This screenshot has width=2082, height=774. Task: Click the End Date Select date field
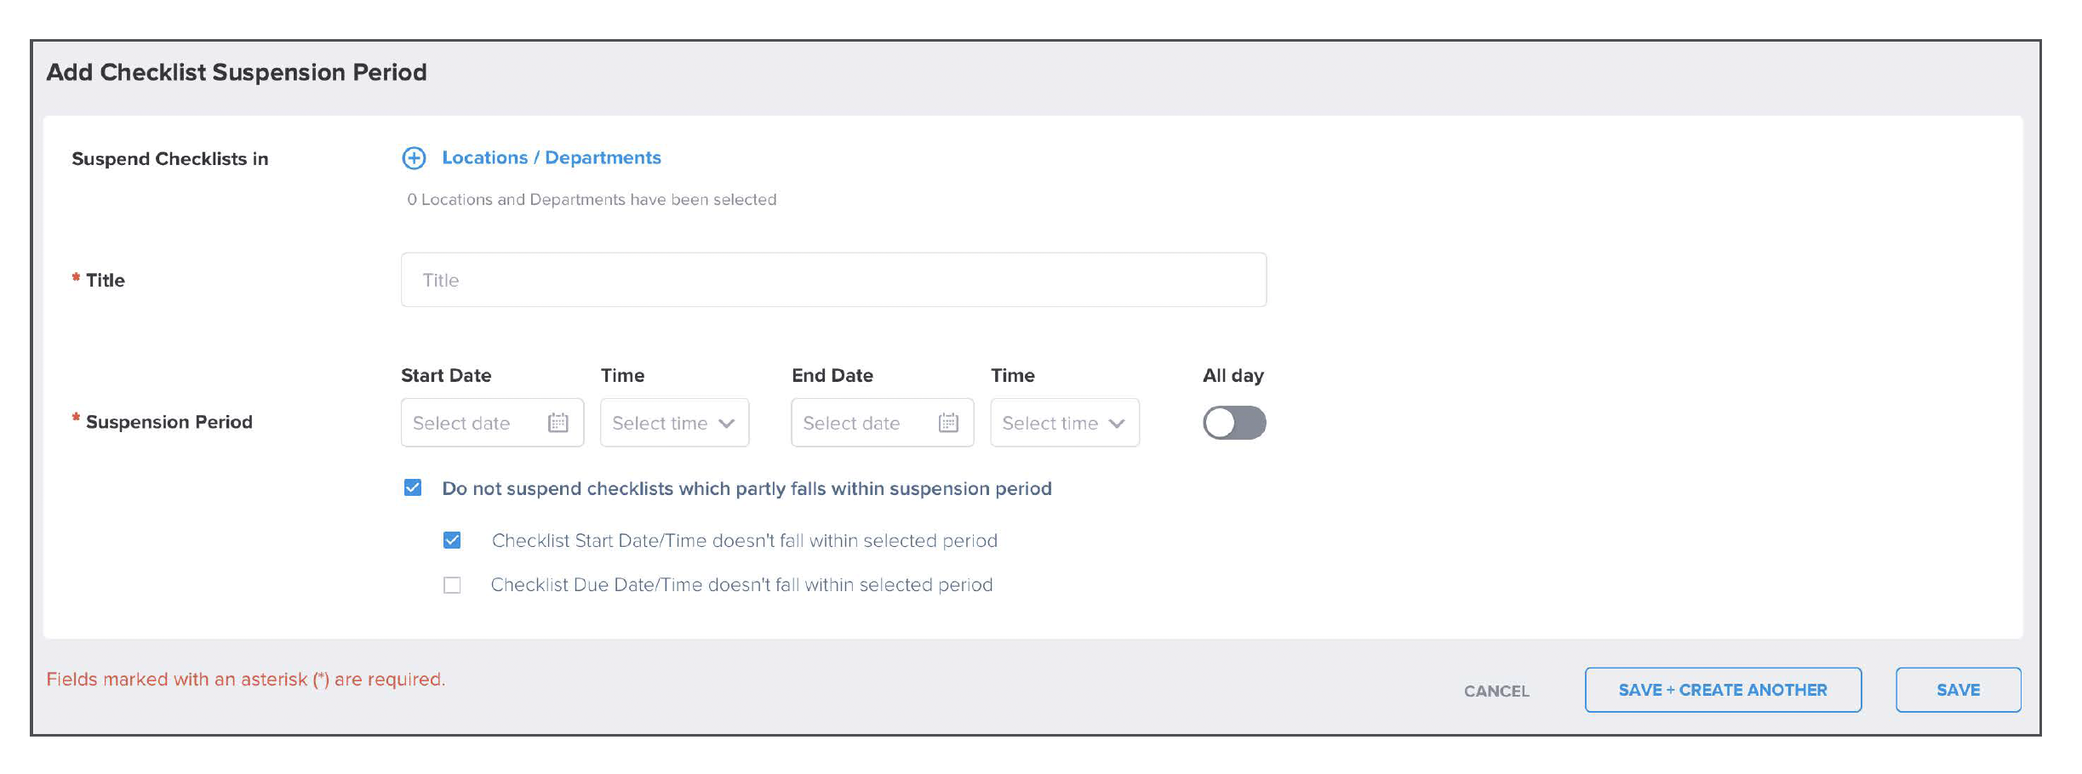coord(882,423)
